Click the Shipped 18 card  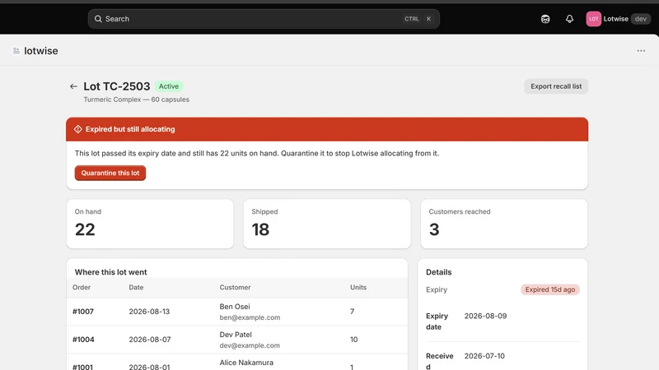(x=327, y=224)
